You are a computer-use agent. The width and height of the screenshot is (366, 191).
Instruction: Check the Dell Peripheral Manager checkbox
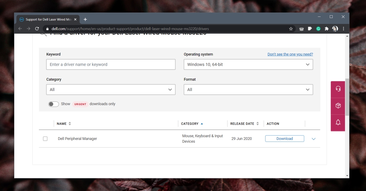pos(45,139)
